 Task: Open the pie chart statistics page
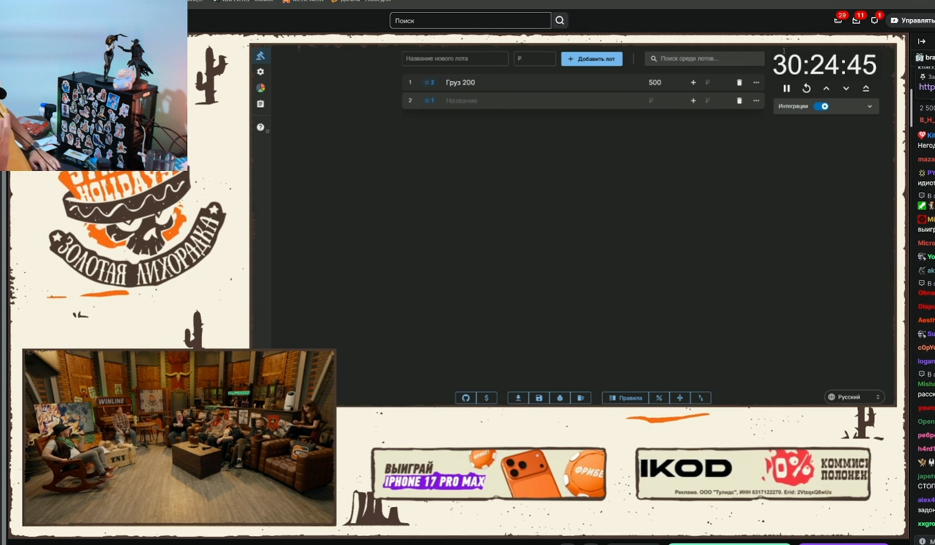pos(260,88)
